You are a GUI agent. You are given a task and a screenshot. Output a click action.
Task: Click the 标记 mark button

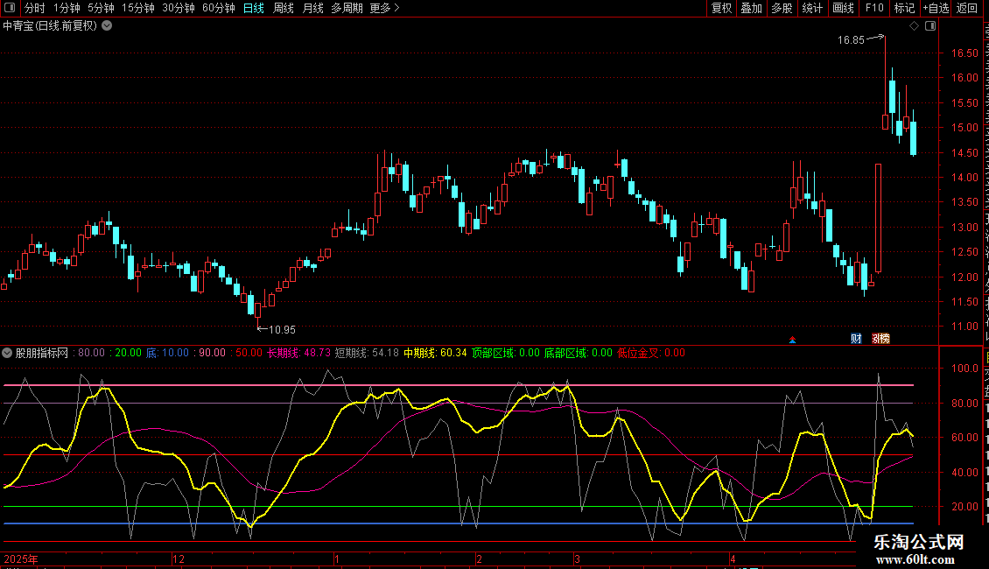click(904, 8)
